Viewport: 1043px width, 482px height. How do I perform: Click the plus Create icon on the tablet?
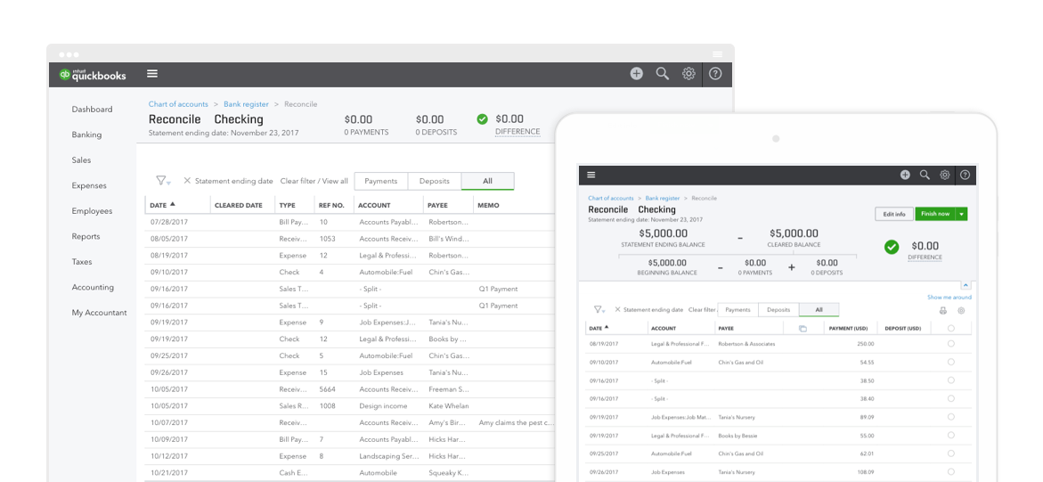(905, 176)
